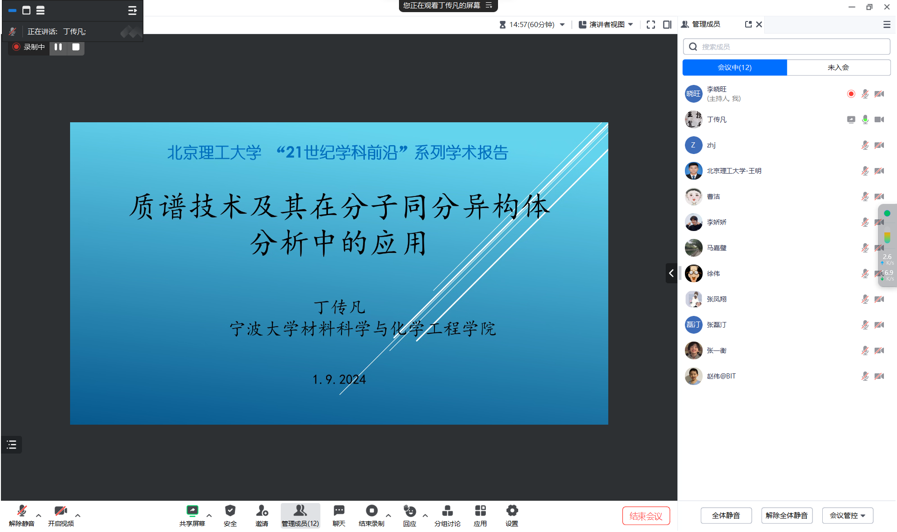Viewport: 897px width, 532px height.
Task: Open the 聊天 chat panel
Action: 339,515
